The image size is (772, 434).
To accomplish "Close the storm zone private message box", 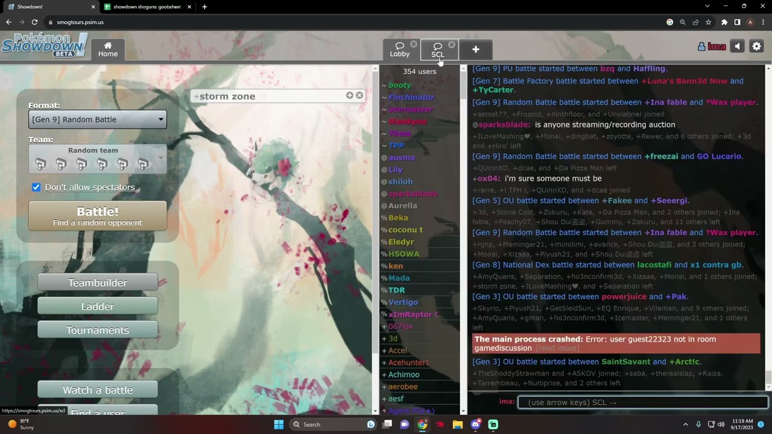I will (x=359, y=95).
